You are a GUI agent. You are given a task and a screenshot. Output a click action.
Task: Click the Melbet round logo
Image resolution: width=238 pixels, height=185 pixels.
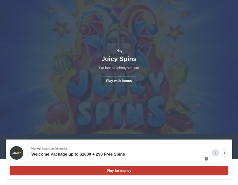point(16,153)
